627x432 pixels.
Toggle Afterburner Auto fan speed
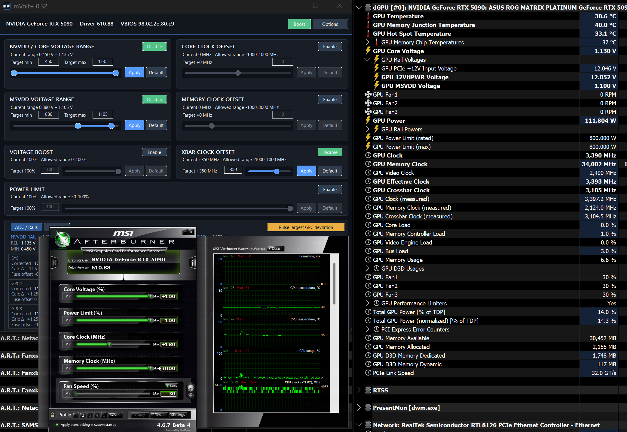pyautogui.click(x=172, y=386)
